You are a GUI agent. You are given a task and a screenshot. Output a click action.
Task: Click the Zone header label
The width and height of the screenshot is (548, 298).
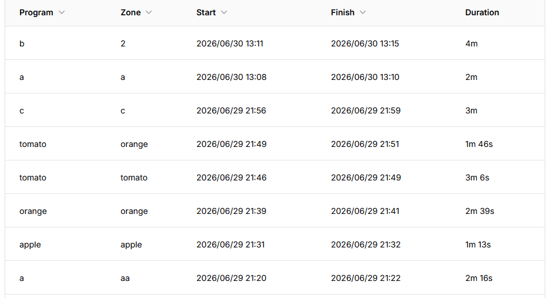click(x=131, y=12)
